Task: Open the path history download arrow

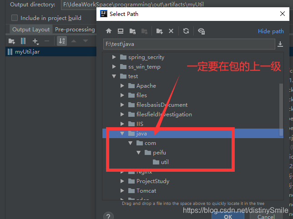Action: [x=280, y=44]
